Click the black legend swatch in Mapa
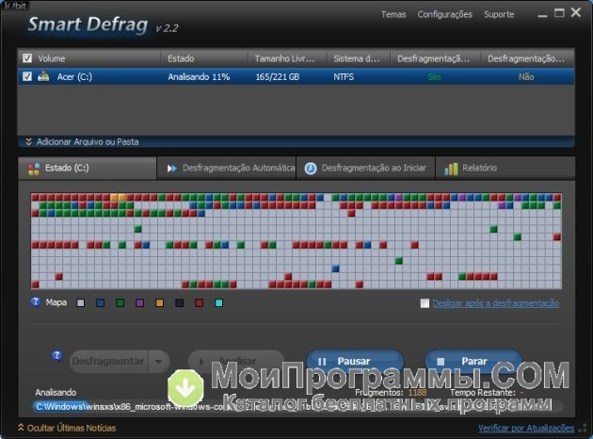This screenshot has width=593, height=439. coord(179,302)
